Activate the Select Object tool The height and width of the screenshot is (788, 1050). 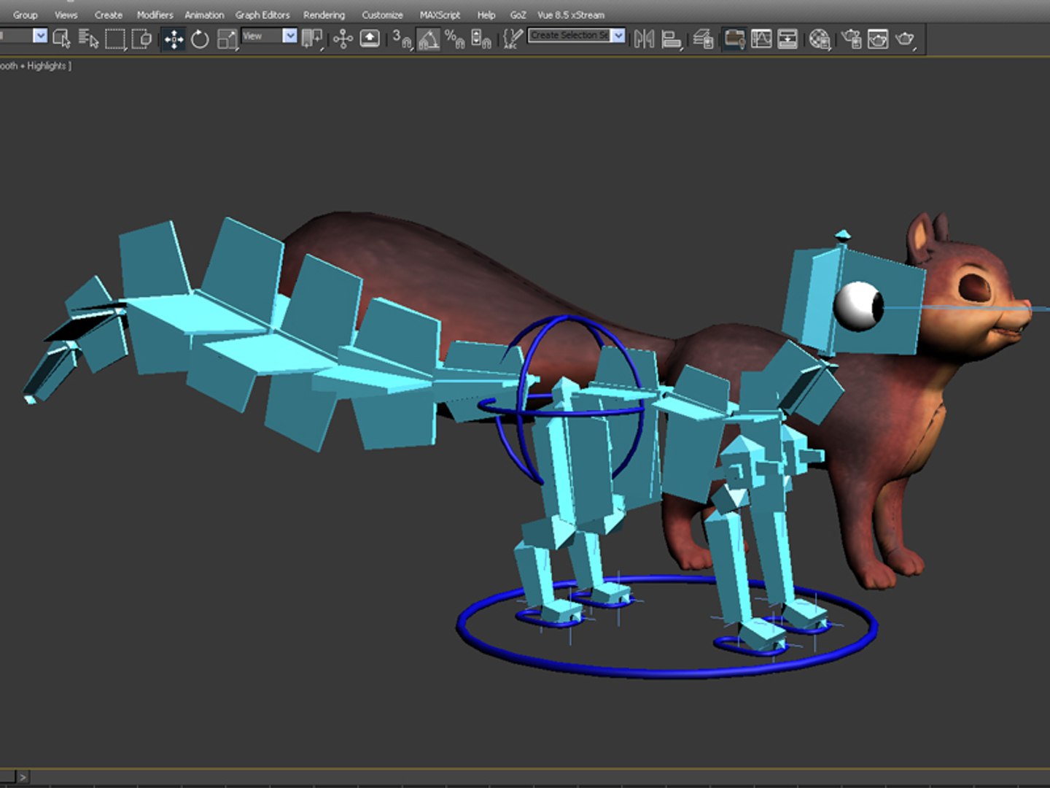[62, 38]
